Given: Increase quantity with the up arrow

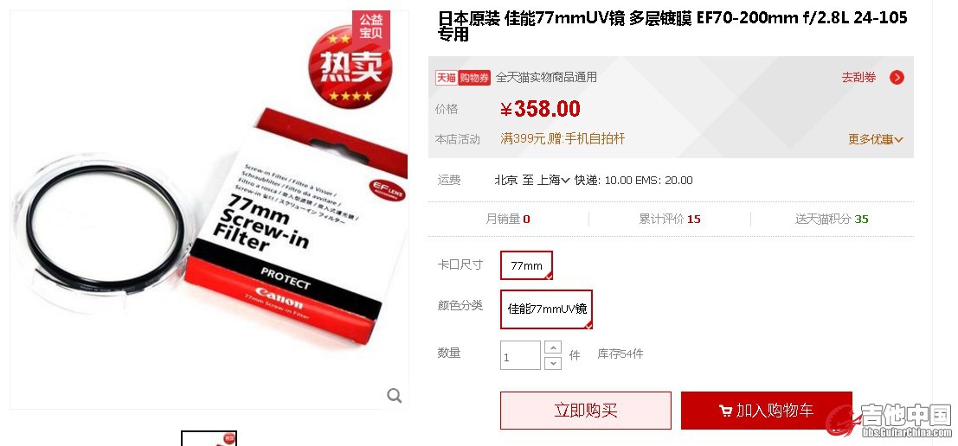Looking at the screenshot, I should tap(552, 347).
